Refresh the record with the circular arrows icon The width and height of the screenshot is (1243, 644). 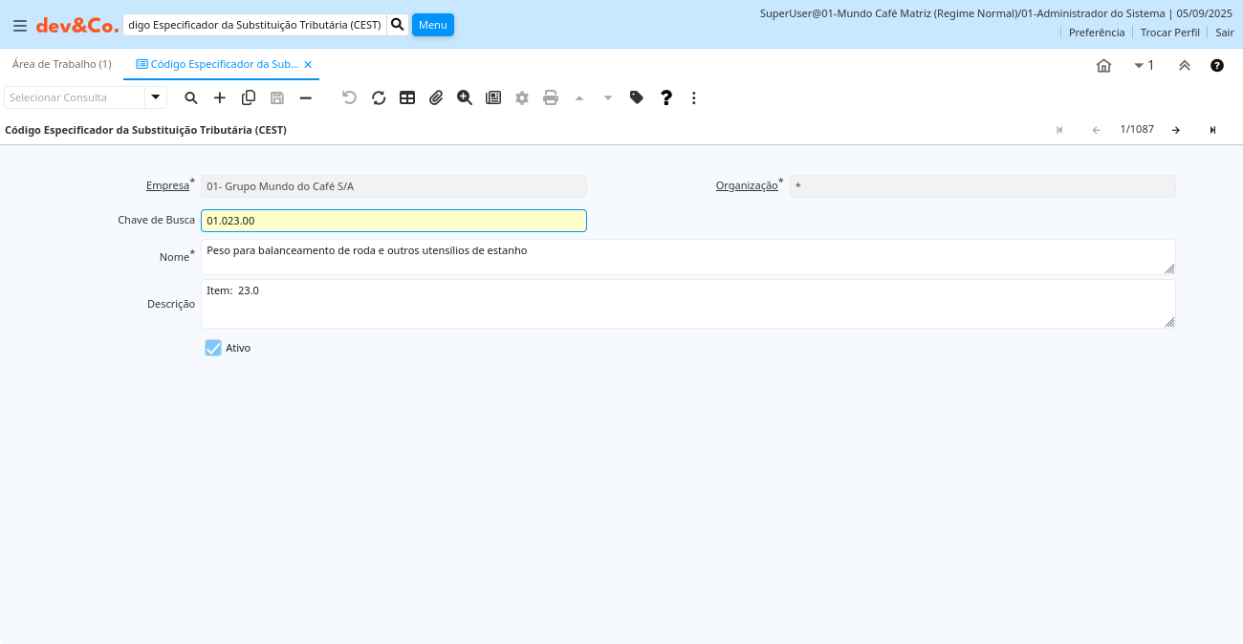(x=379, y=97)
